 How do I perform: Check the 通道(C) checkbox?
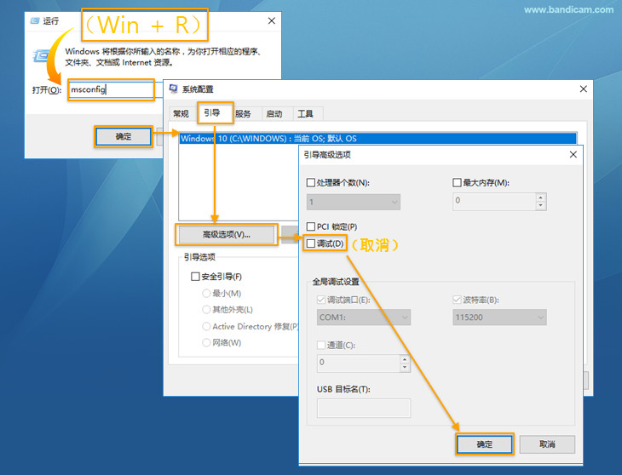(321, 345)
